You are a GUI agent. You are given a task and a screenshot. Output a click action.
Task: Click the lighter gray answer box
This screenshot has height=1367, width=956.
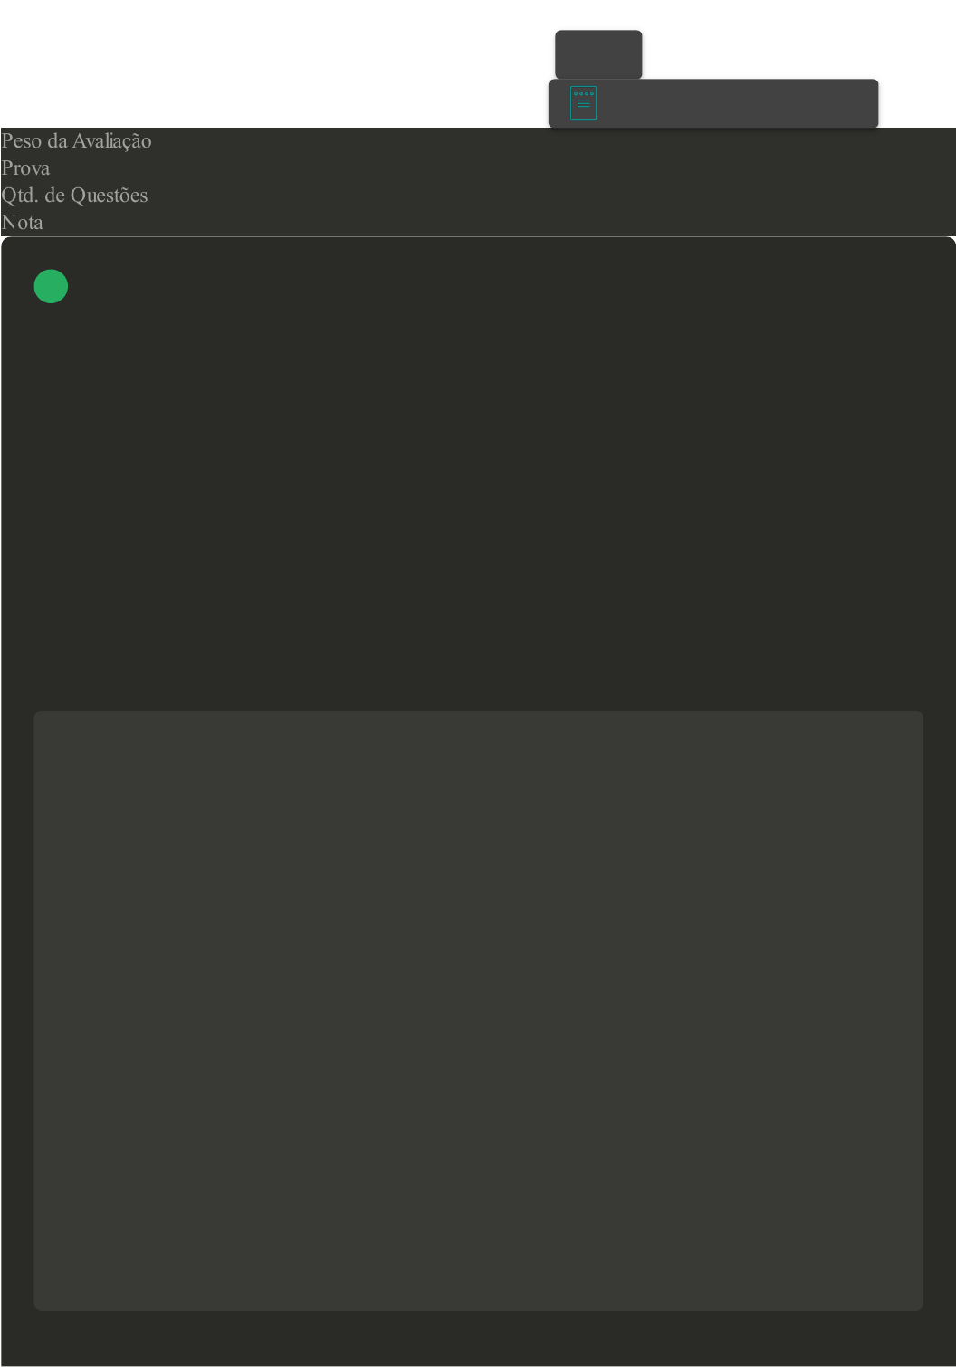click(x=478, y=1010)
